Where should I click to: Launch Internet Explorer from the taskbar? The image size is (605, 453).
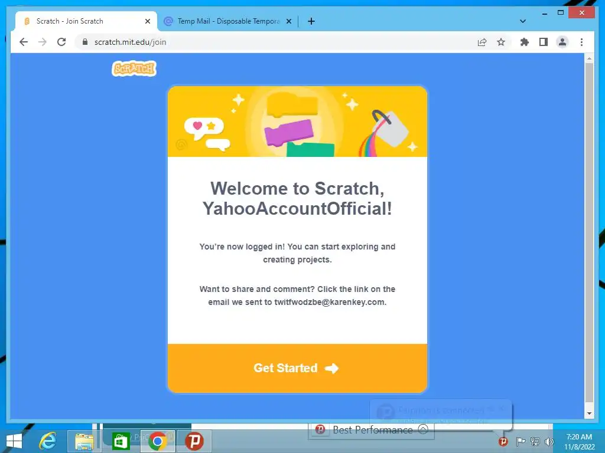(48, 441)
